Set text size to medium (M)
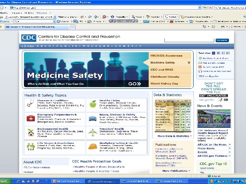The height and width of the screenshot is (184, 246). pyautogui.click(x=218, y=53)
